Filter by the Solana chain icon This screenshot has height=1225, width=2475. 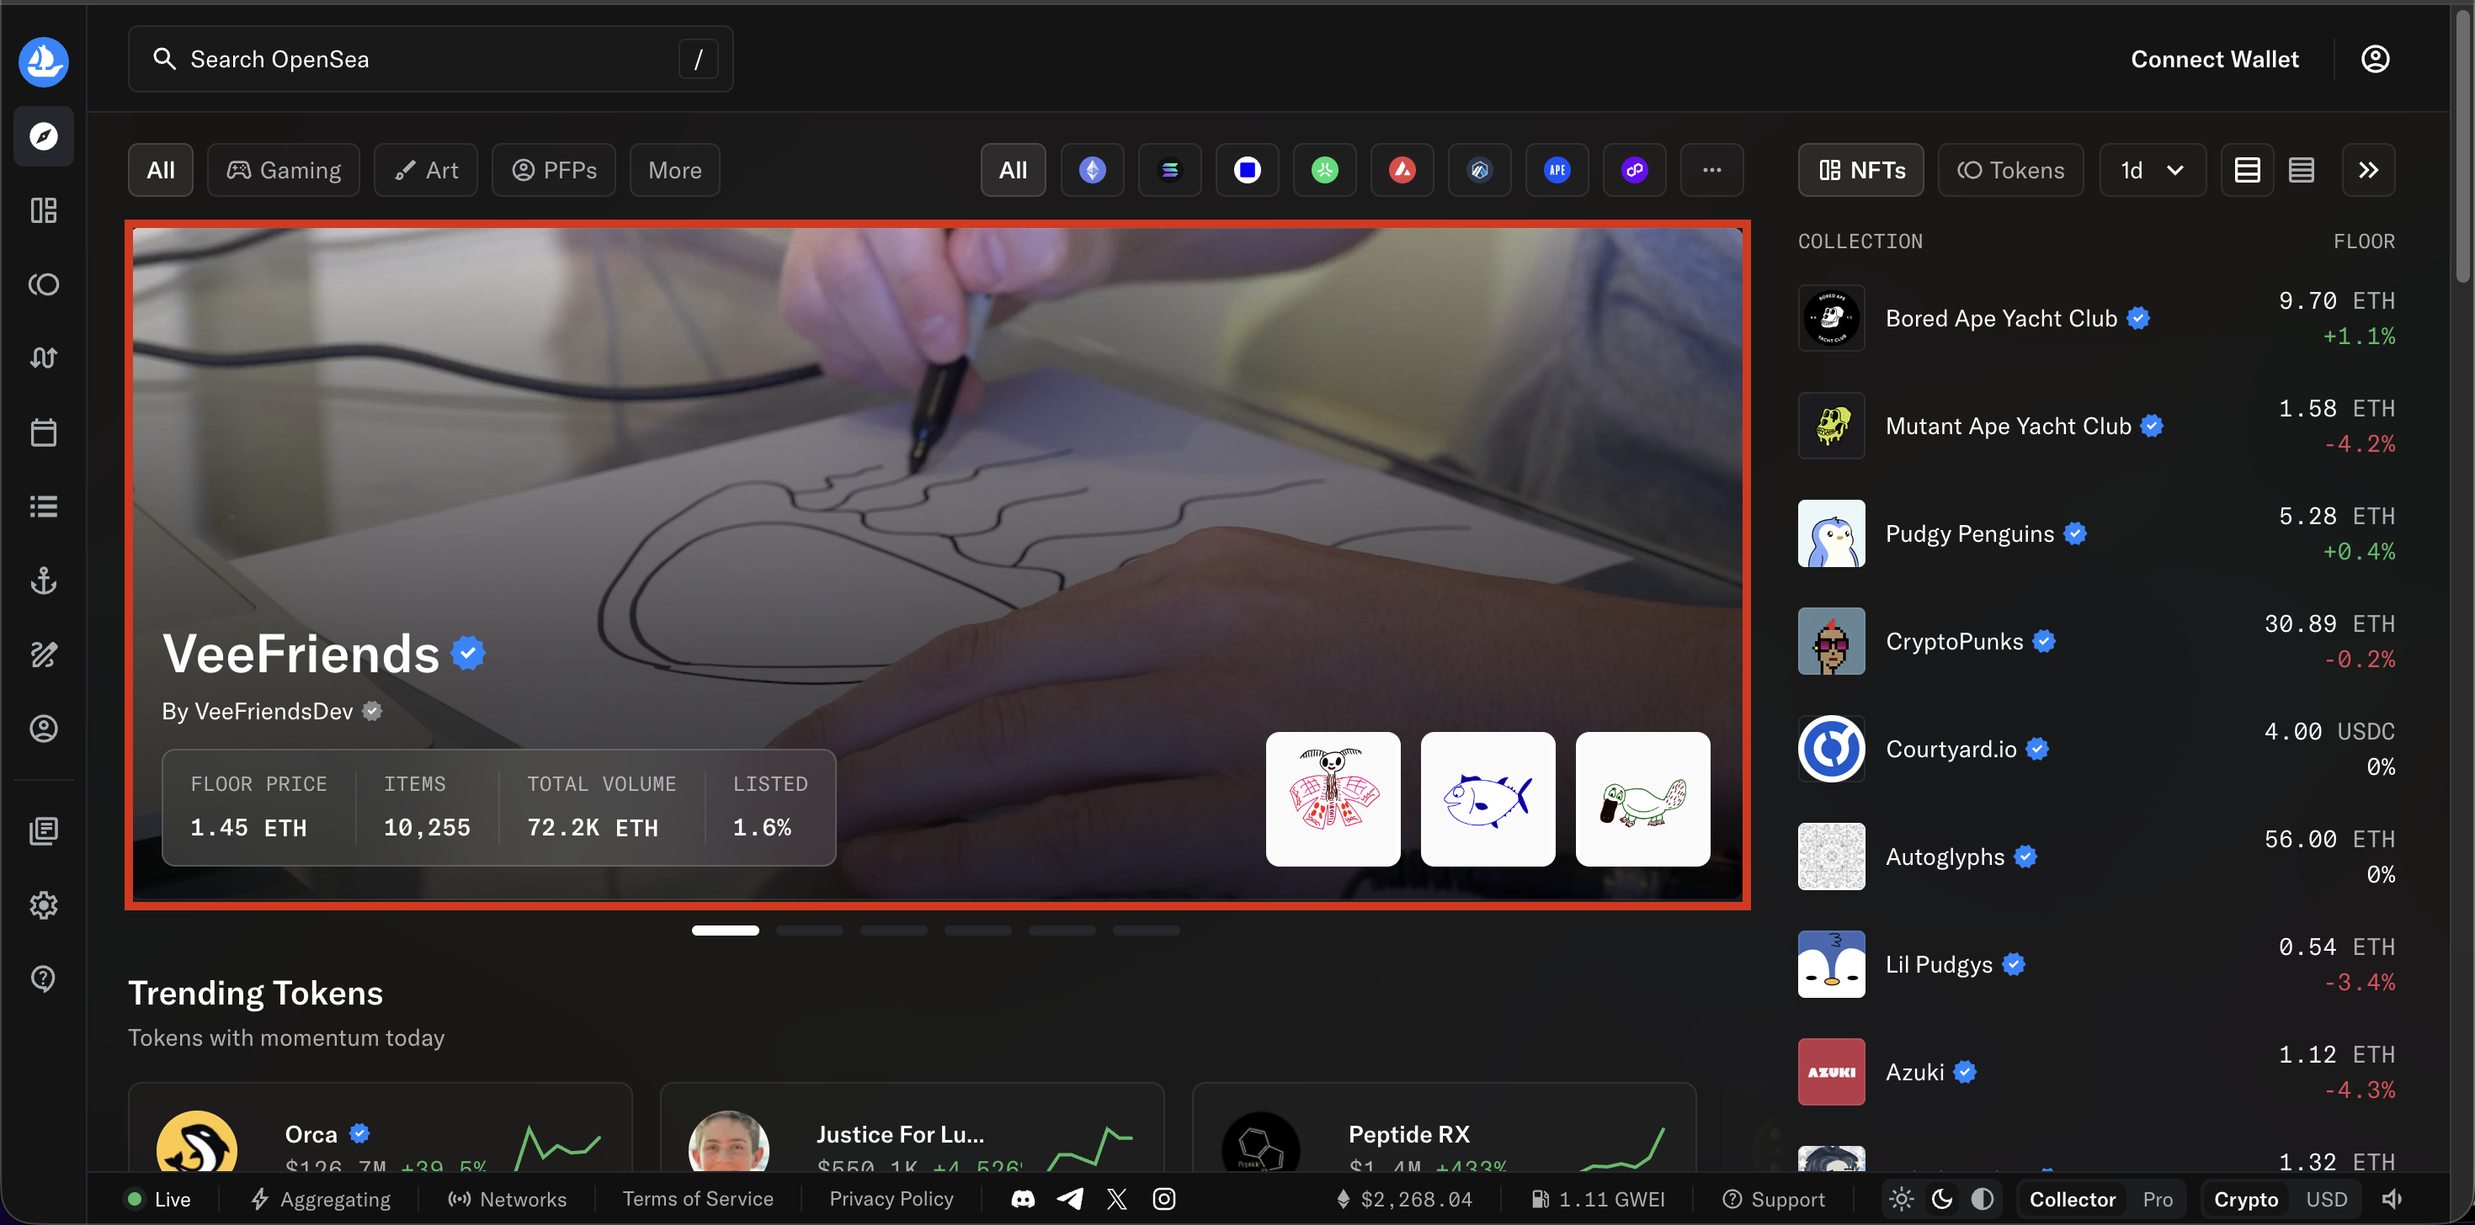[1169, 170]
